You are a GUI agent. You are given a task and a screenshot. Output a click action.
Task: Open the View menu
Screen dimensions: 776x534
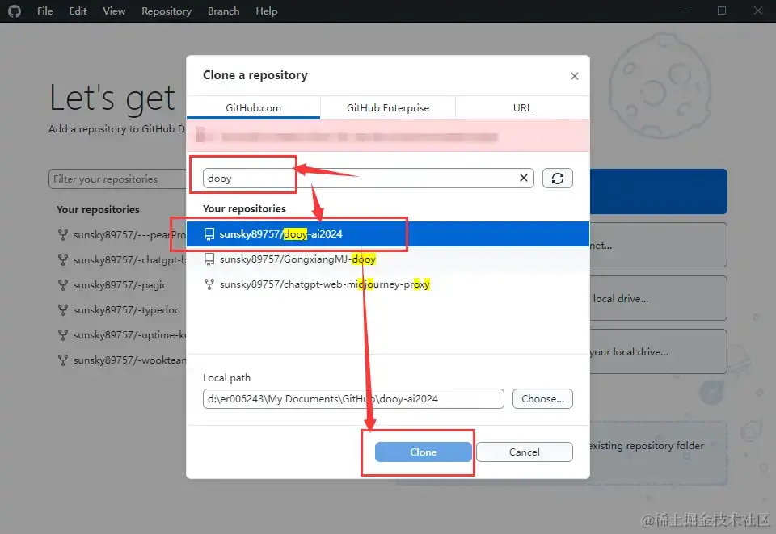114,11
